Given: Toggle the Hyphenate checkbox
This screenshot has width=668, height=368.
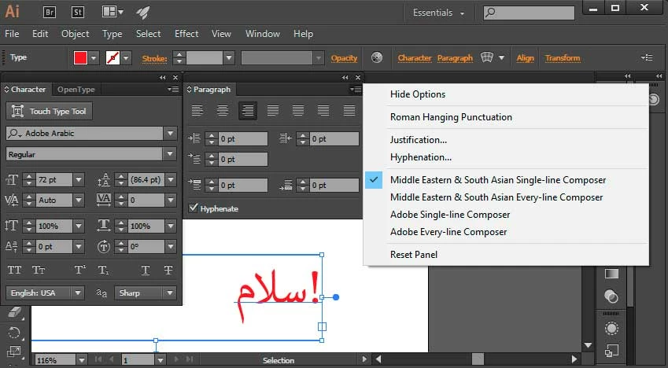Looking at the screenshot, I should click(193, 208).
